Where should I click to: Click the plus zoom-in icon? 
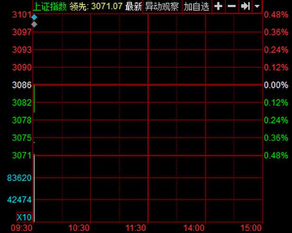tap(219, 6)
